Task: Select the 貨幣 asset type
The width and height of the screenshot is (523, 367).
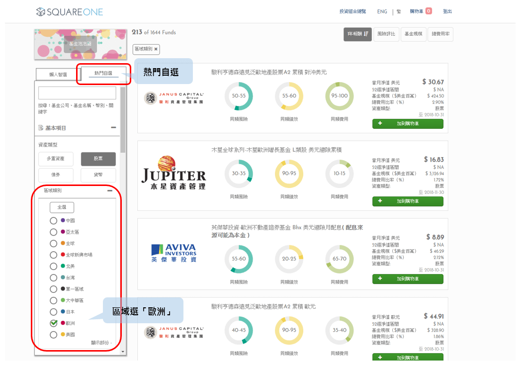Action: pyautogui.click(x=98, y=175)
